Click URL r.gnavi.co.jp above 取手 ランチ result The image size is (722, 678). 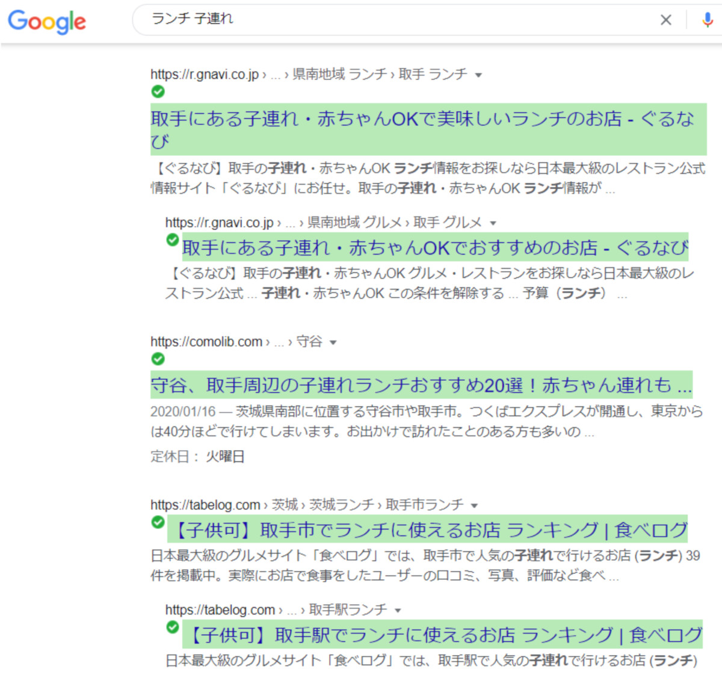(205, 75)
